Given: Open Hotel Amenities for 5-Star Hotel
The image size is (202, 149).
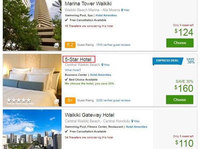Looking at the screenshot, I should [100, 75].
